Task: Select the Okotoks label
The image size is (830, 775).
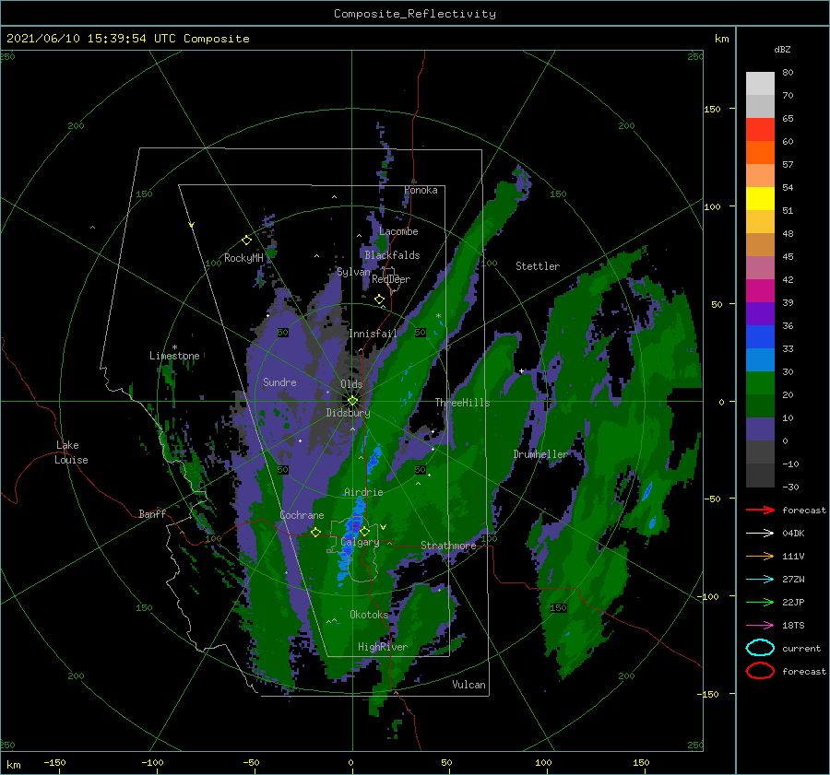Action: click(x=369, y=615)
